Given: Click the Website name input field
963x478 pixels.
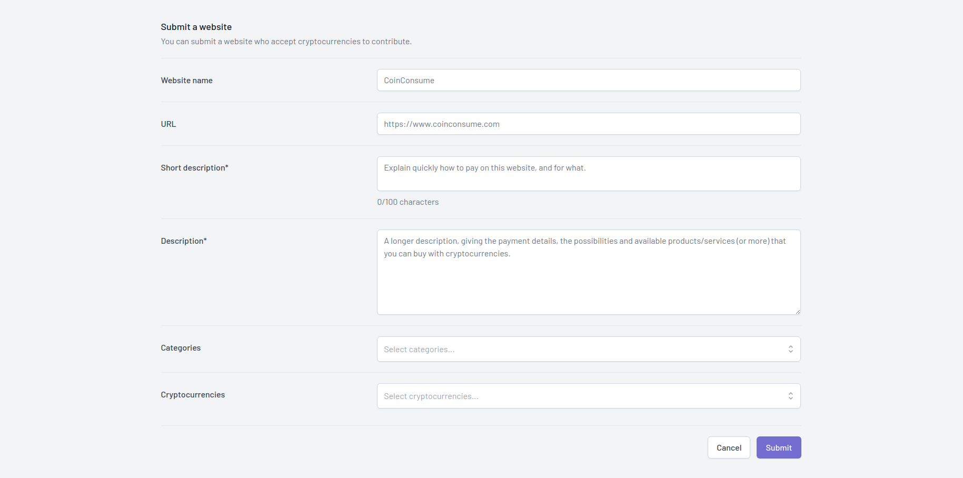Looking at the screenshot, I should (x=589, y=80).
